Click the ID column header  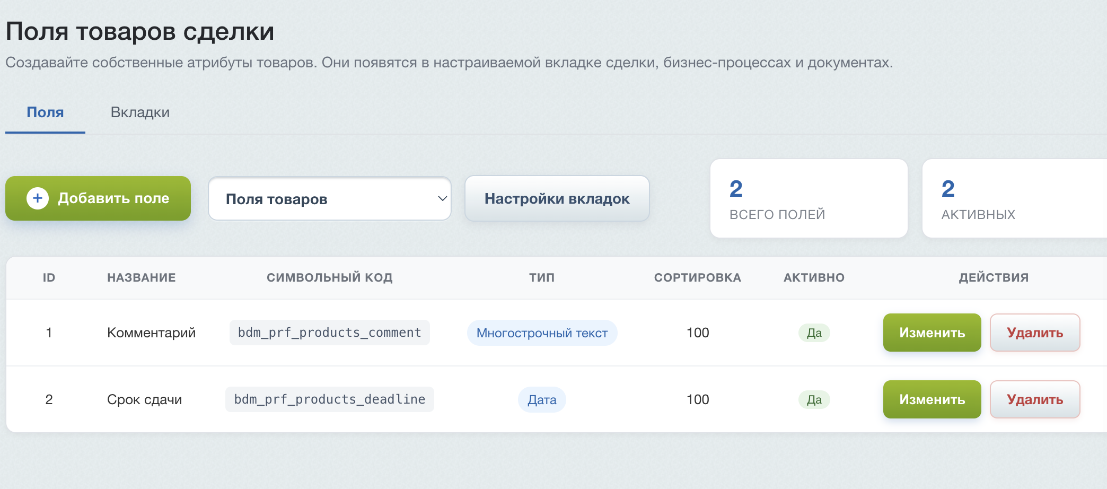click(49, 277)
